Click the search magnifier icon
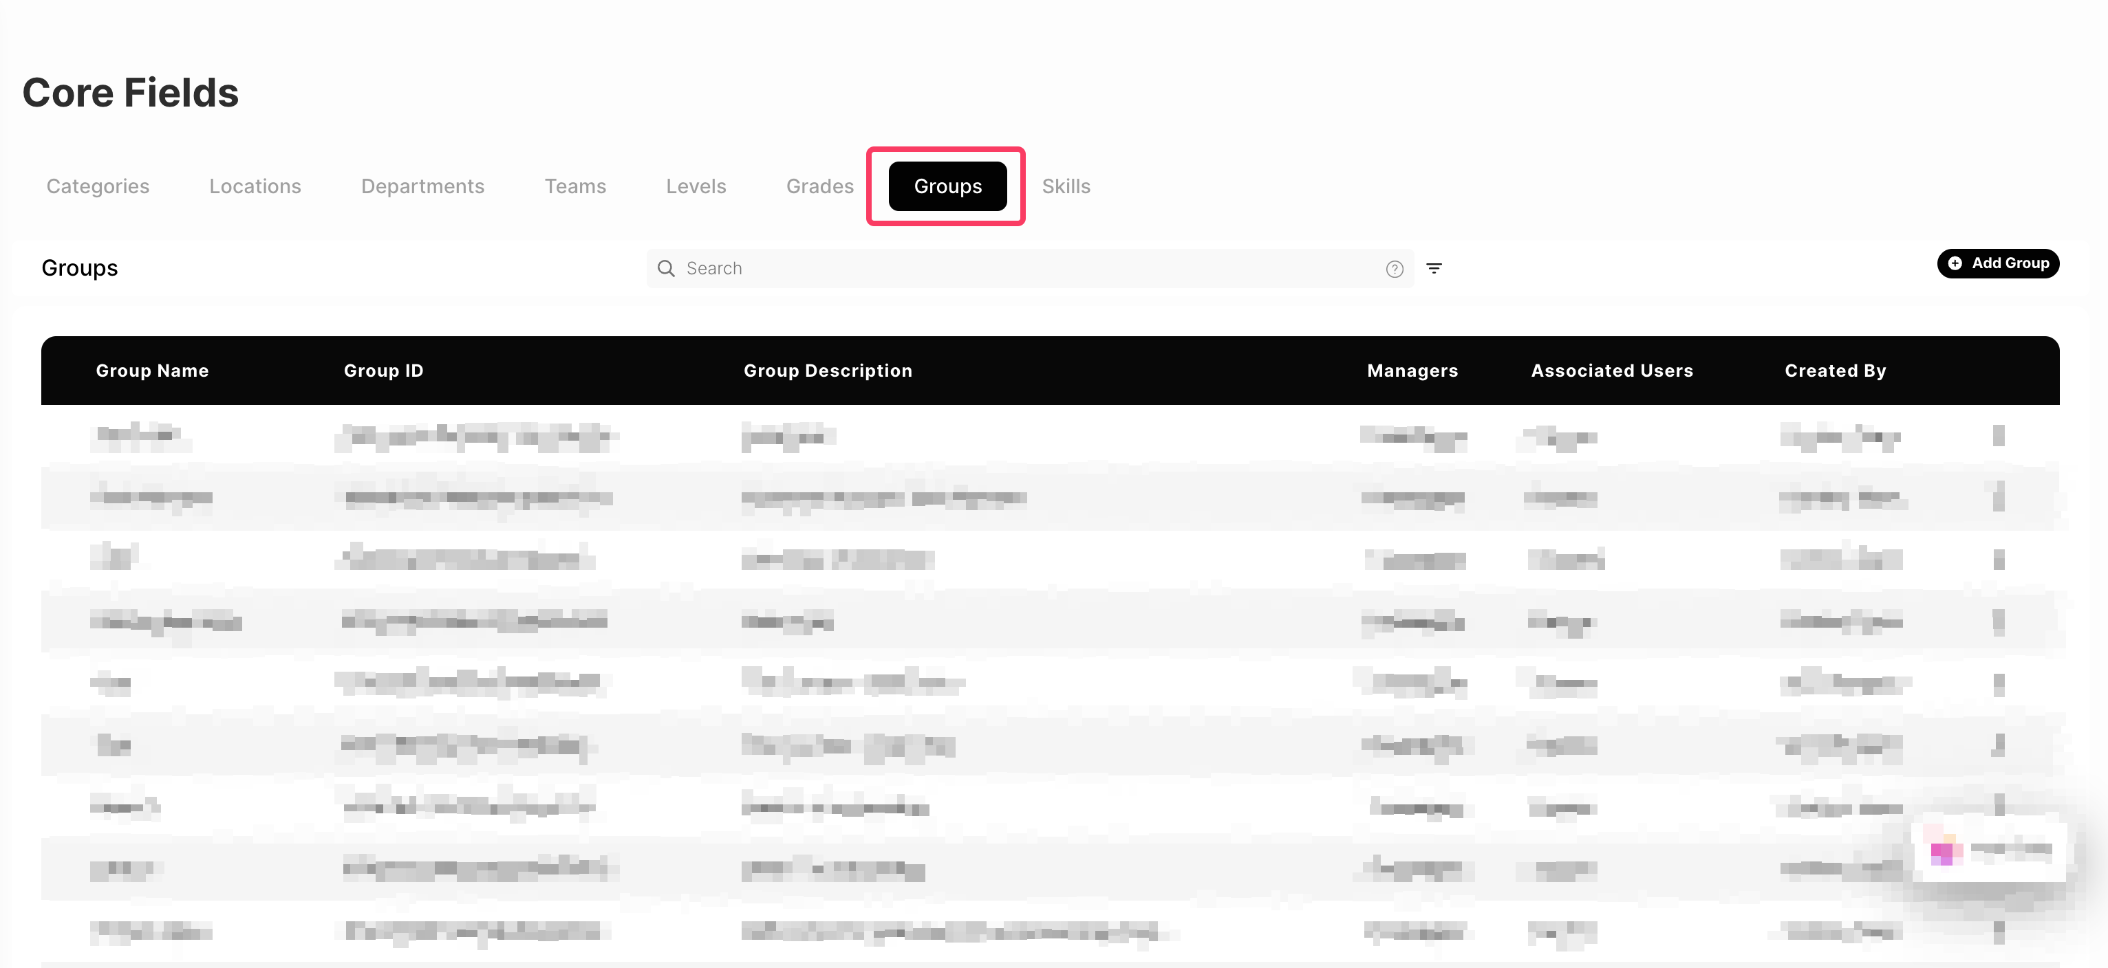This screenshot has width=2108, height=968. point(666,268)
